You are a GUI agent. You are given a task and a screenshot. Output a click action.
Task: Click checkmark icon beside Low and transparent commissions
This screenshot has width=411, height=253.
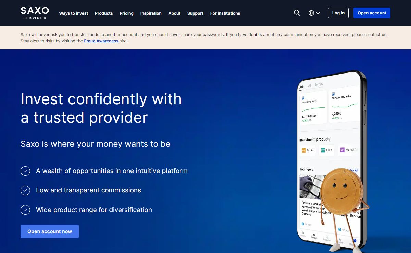(x=25, y=190)
